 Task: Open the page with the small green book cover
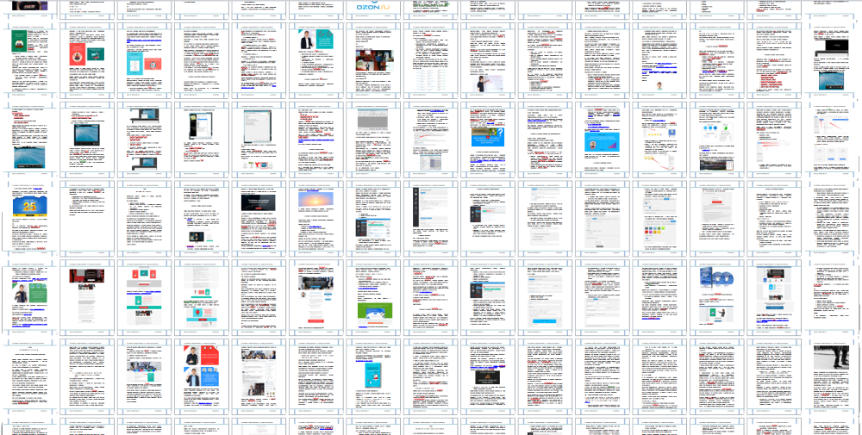29,60
